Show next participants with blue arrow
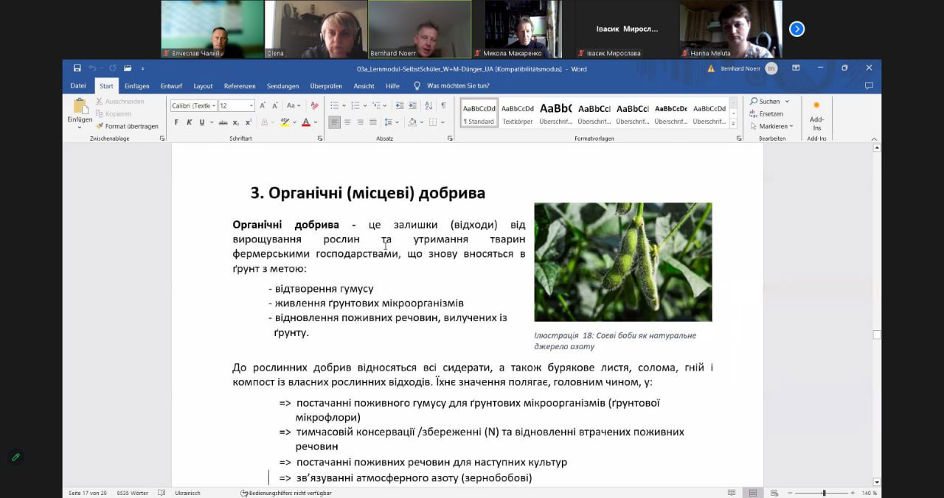Image resolution: width=944 pixels, height=498 pixels. 796,29
